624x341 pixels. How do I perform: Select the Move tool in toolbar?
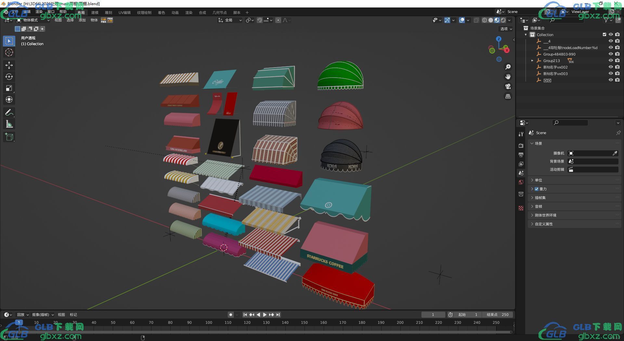[9, 65]
